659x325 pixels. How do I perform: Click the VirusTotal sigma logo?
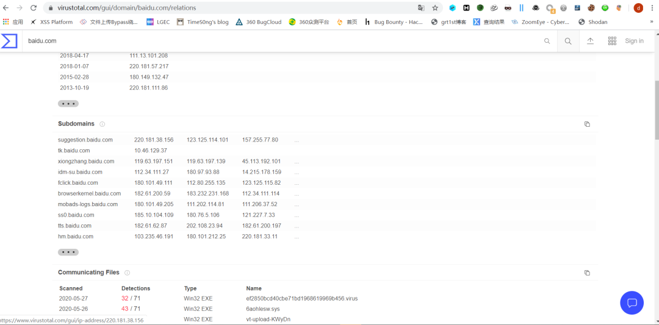click(9, 41)
